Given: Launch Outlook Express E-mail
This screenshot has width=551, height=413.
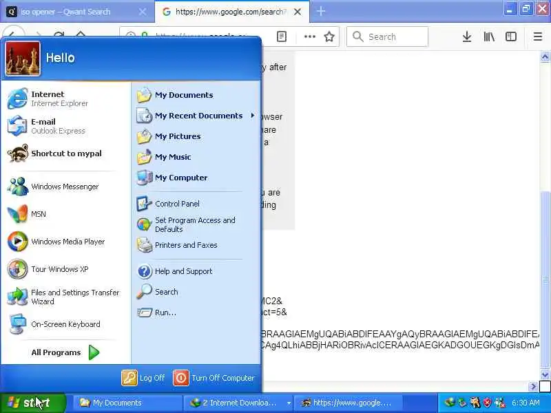Looking at the screenshot, I should [x=48, y=126].
